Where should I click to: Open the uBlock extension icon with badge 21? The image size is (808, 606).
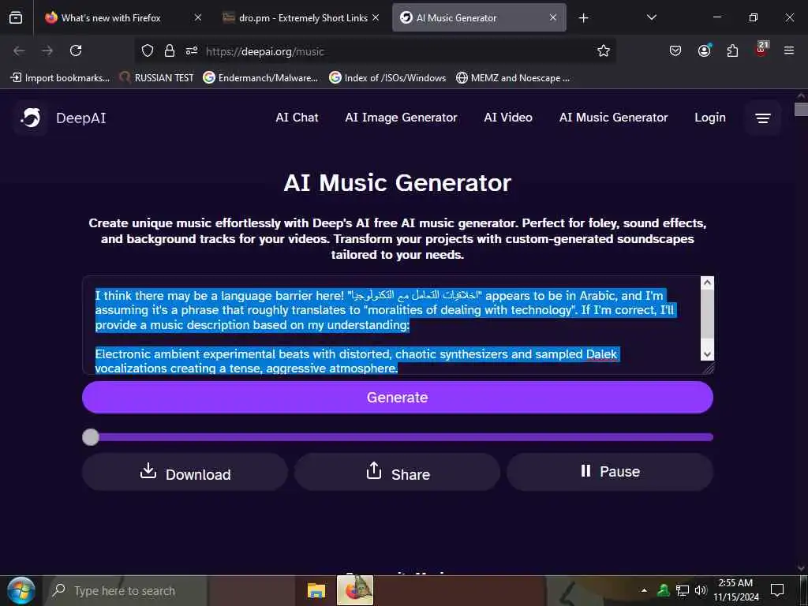(761, 49)
